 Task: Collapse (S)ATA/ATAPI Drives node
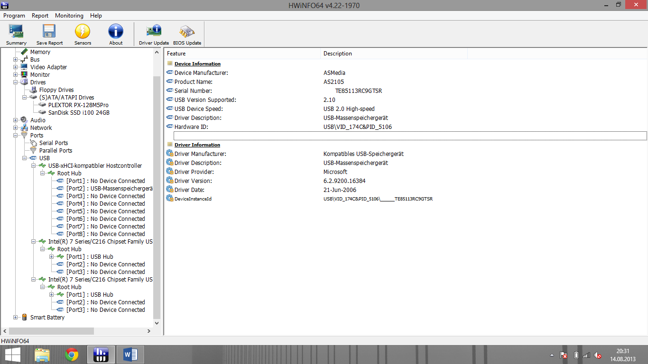[25, 98]
